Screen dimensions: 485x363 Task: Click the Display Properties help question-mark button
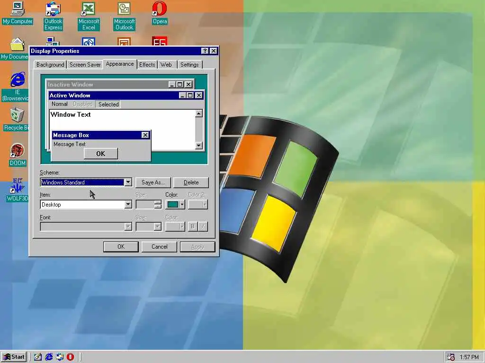click(x=205, y=51)
